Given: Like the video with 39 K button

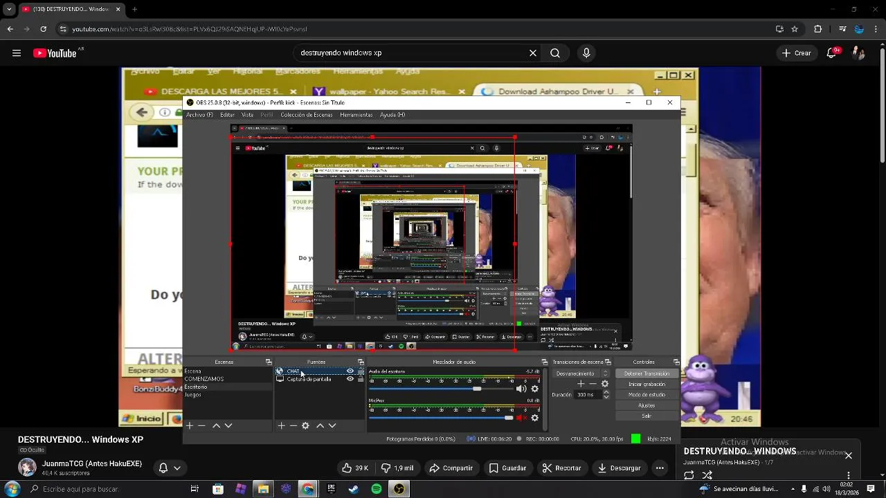Looking at the screenshot, I should point(356,468).
